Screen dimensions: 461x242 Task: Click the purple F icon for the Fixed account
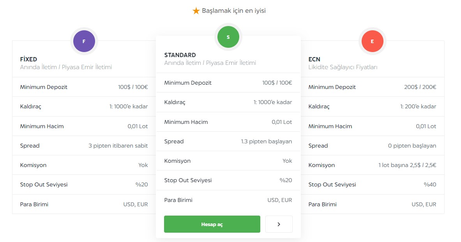tap(84, 41)
